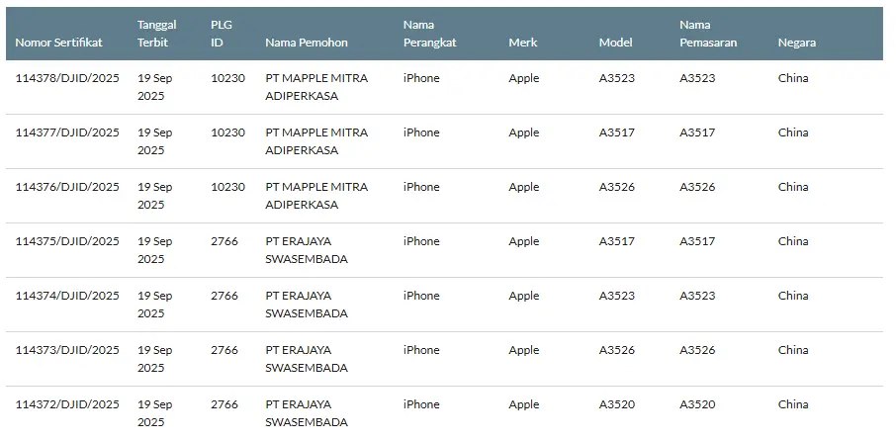Viewport: 896px width, 440px height.
Task: Click the Nama Pemohon column header
Action: coord(307,43)
